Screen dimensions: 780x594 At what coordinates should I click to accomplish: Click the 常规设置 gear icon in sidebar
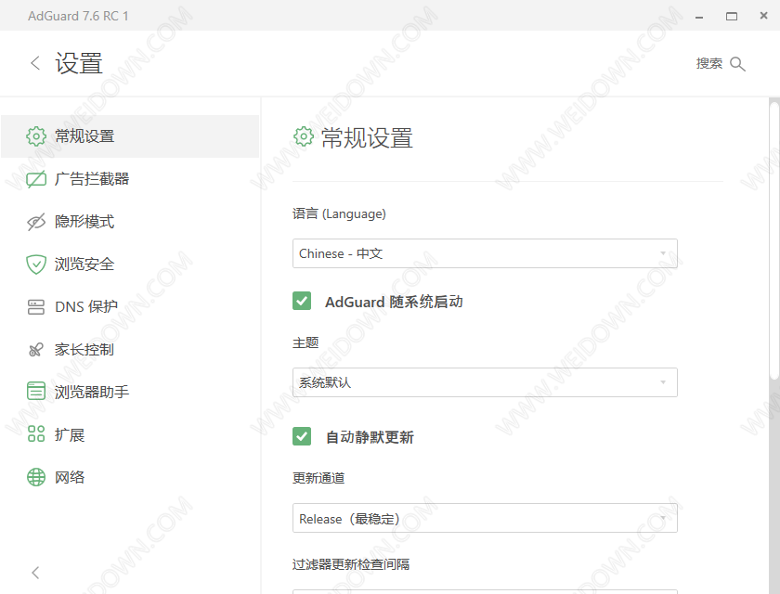[x=36, y=136]
